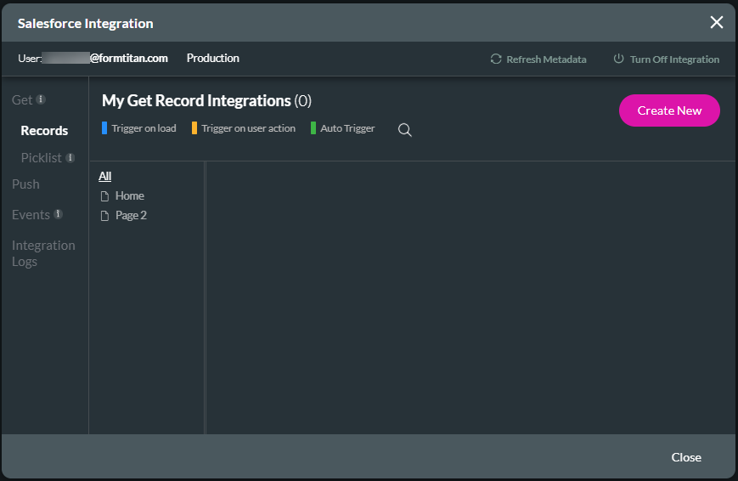
Task: Open the search magnifier next to Auto Trigger
Action: [405, 129]
